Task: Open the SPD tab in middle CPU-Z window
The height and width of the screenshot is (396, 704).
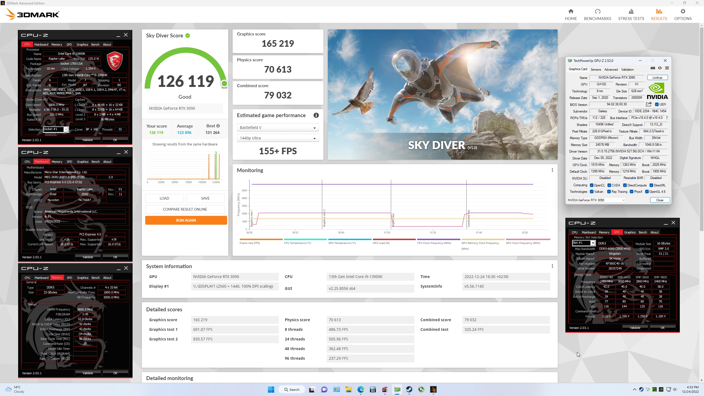Action: [x=69, y=161]
